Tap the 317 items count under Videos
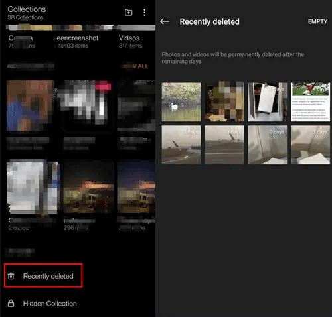 pyautogui.click(x=130, y=46)
